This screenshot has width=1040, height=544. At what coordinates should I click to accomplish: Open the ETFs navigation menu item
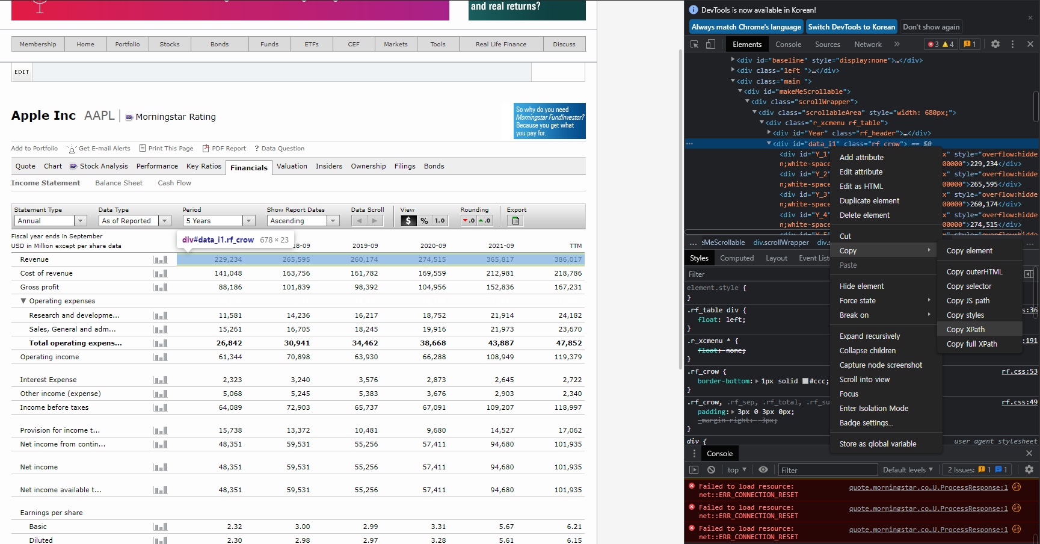[312, 44]
